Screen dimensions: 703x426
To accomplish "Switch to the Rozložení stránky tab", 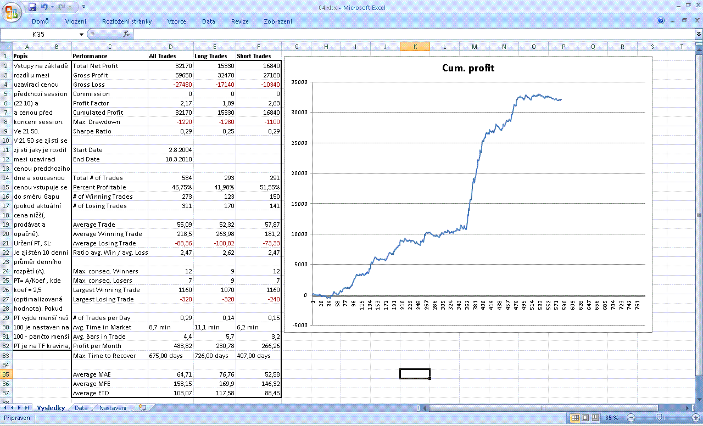I will 127,21.
